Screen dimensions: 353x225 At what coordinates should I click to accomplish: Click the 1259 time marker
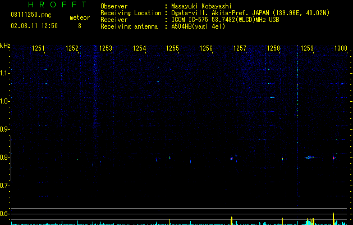point(307,48)
